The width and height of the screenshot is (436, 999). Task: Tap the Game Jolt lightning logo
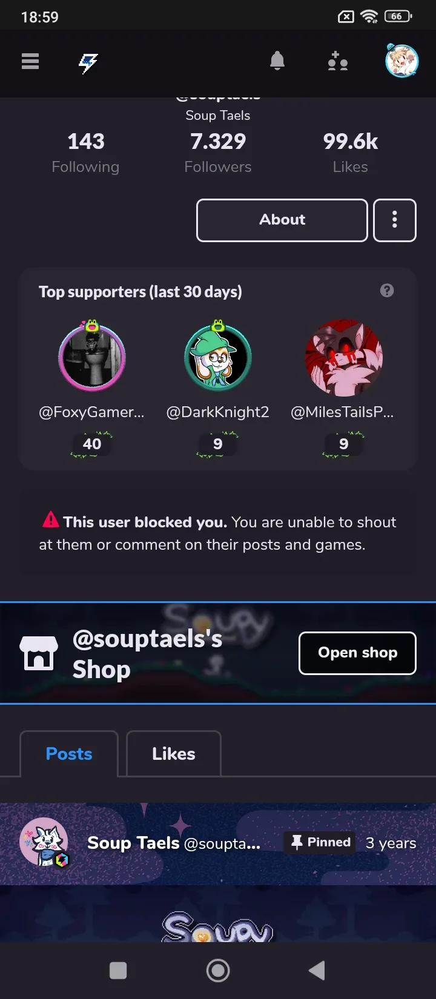(88, 62)
